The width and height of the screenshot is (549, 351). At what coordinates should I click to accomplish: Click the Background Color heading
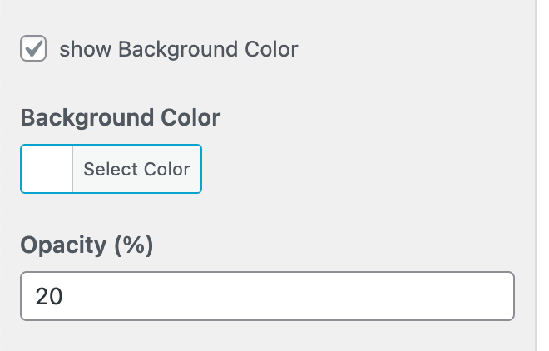tap(120, 117)
